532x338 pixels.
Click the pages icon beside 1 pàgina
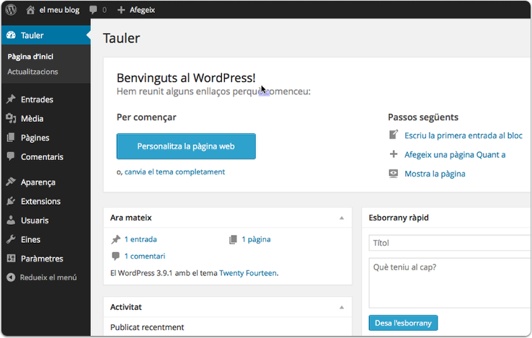pyautogui.click(x=233, y=239)
